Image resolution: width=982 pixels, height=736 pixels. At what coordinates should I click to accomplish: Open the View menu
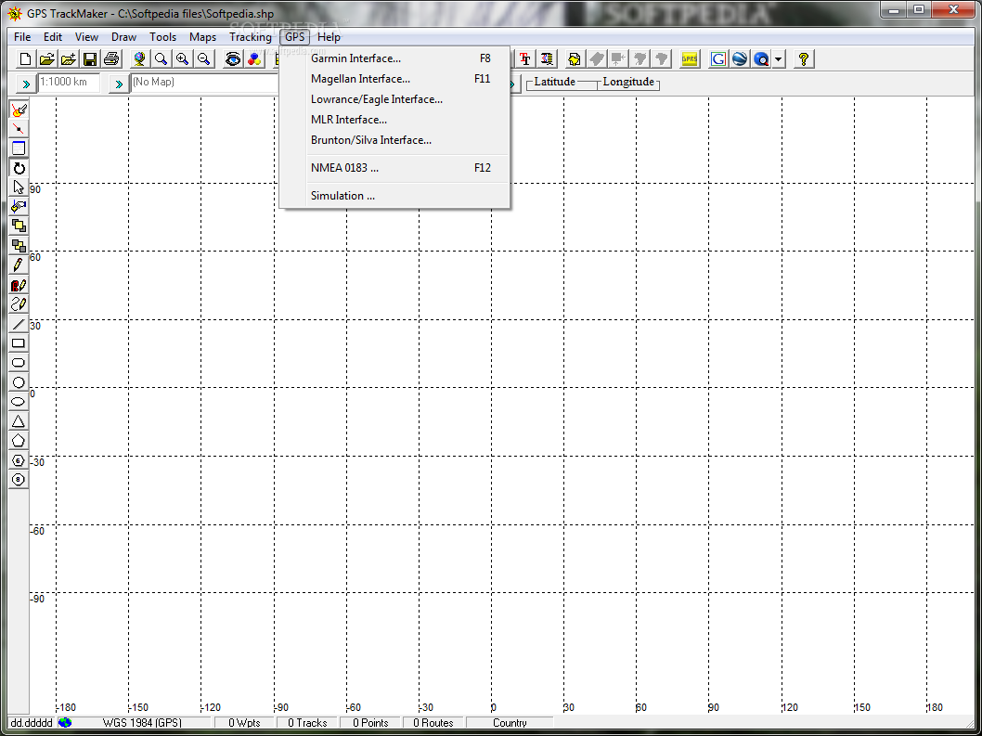86,37
